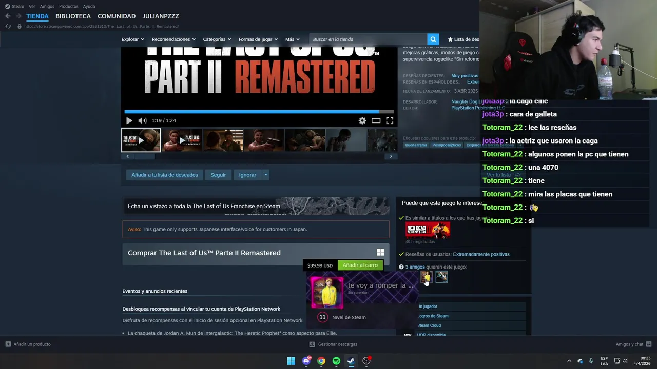Screen dimensions: 657x369
Task: Open the arrow dropdown next to Ignorar
Action: point(265,175)
